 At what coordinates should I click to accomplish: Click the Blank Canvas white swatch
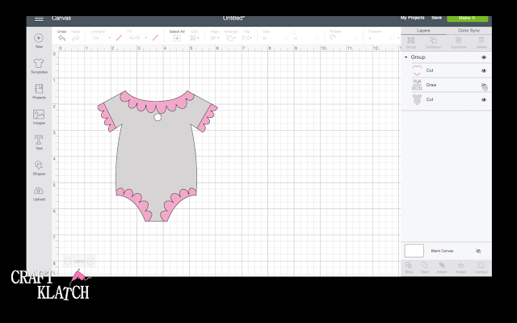pyautogui.click(x=414, y=251)
